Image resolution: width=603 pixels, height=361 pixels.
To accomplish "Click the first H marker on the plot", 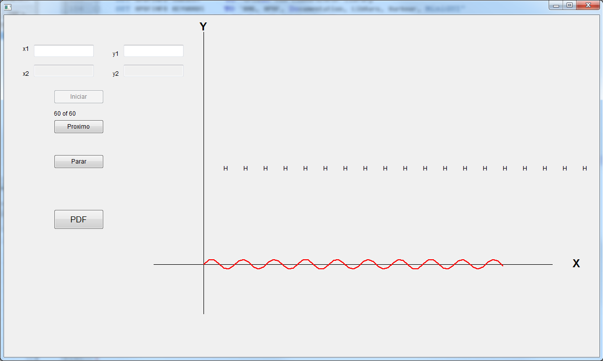I will pyautogui.click(x=225, y=168).
